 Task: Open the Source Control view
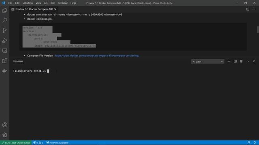coord(4,31)
